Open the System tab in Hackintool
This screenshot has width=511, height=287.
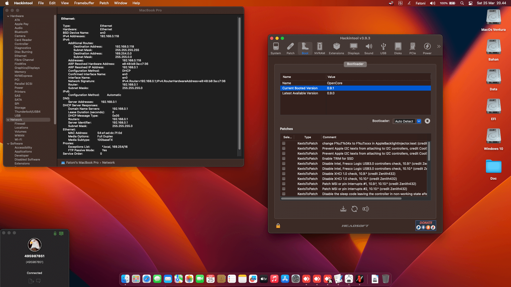pyautogui.click(x=276, y=49)
